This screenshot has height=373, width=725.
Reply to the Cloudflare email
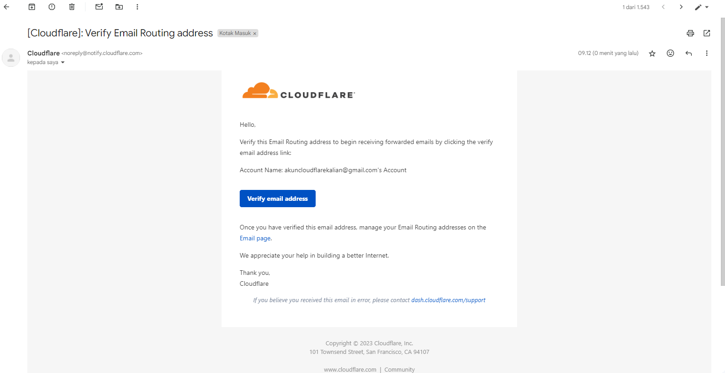[689, 53]
